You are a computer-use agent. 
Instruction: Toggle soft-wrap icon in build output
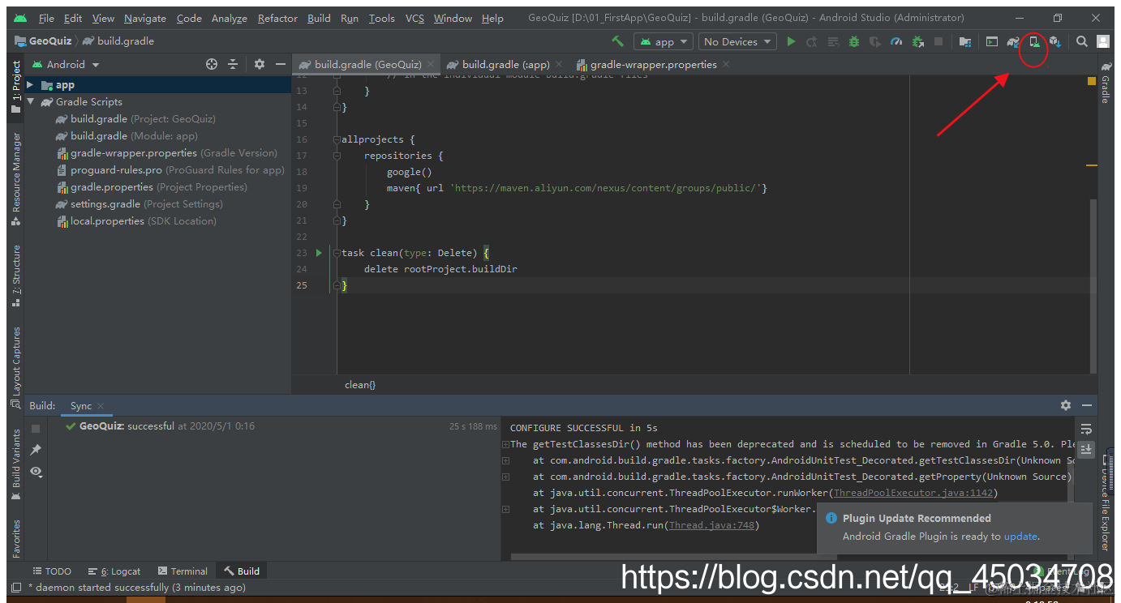(x=1087, y=429)
